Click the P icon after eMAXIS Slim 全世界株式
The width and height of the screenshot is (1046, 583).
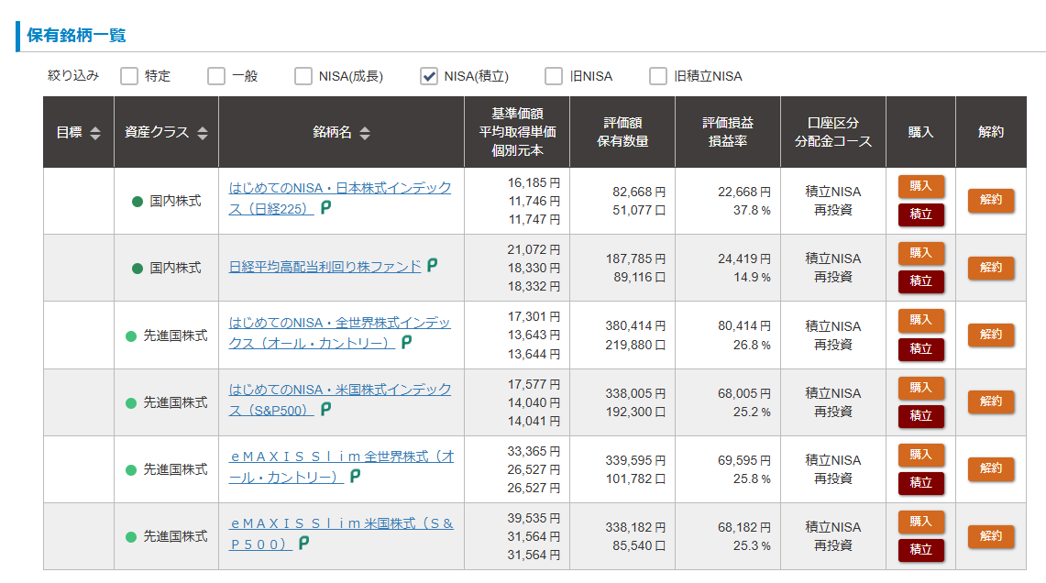coord(355,477)
